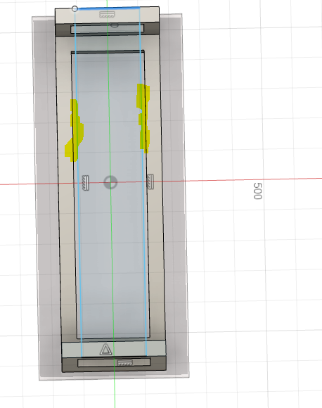Click the constraint glyph on the left blue sketch line
This screenshot has height=408, width=322.
pyautogui.click(x=86, y=183)
